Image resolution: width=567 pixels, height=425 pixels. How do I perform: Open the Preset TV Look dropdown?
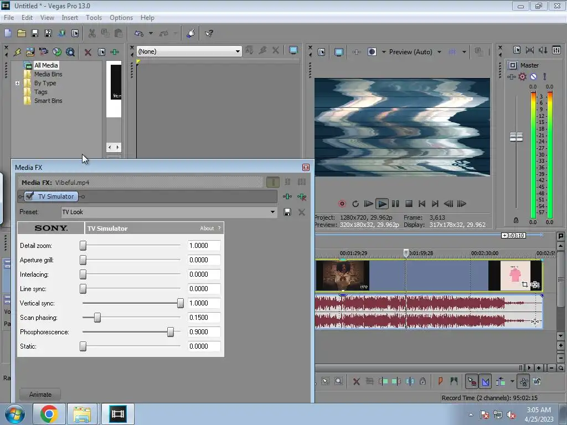coord(169,212)
